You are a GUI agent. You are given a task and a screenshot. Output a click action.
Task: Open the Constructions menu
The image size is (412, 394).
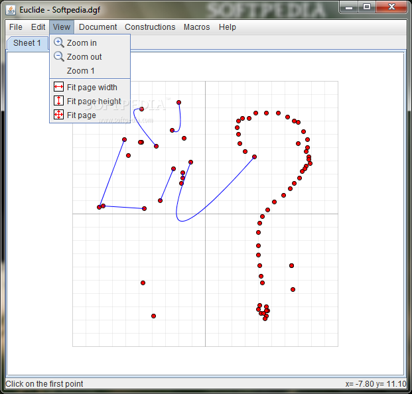coord(150,27)
